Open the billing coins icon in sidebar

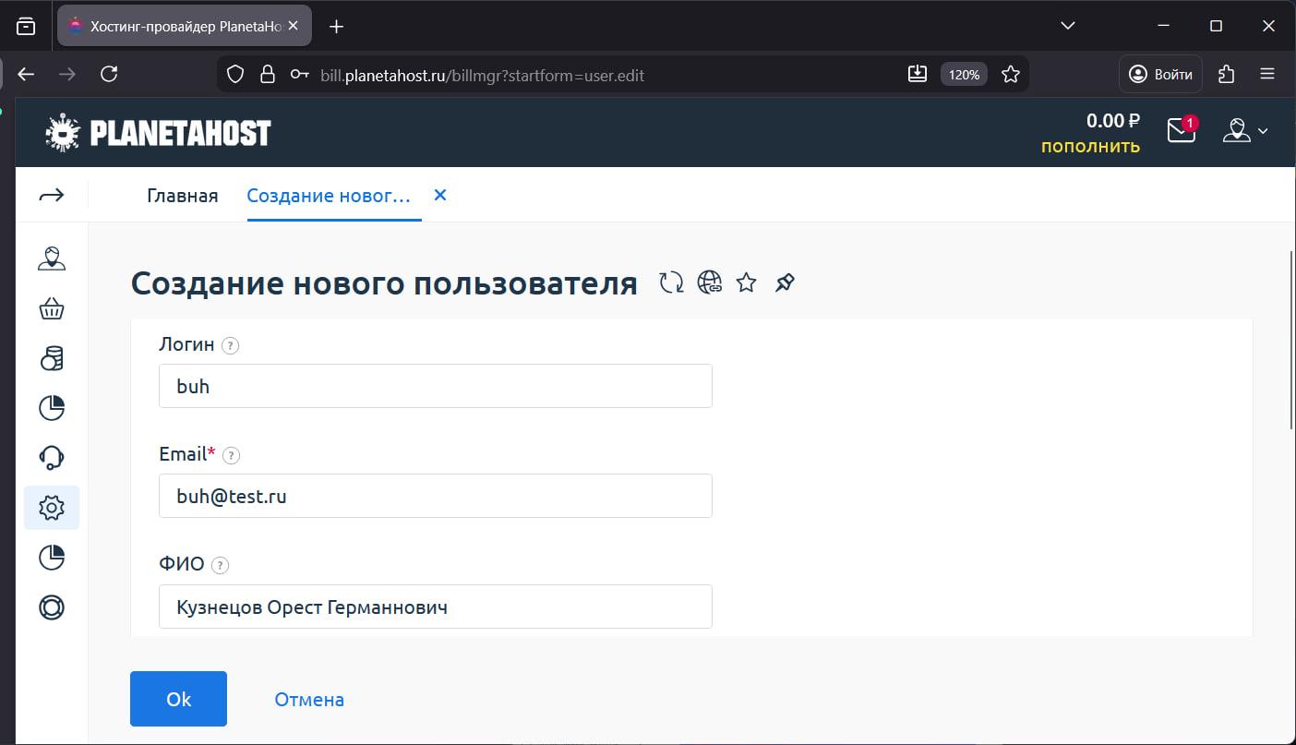pyautogui.click(x=52, y=358)
